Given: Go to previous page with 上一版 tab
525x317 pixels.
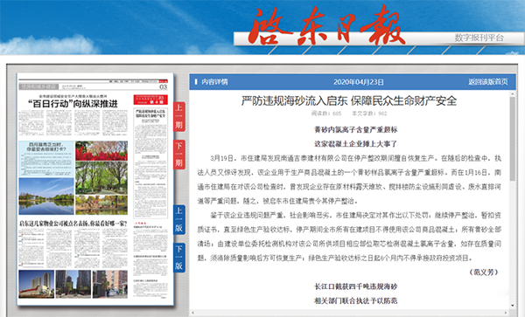Looking at the screenshot, I should coord(178,219).
